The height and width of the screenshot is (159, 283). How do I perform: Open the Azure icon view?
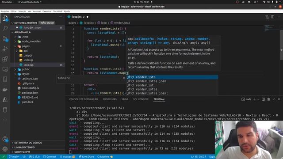5,99
